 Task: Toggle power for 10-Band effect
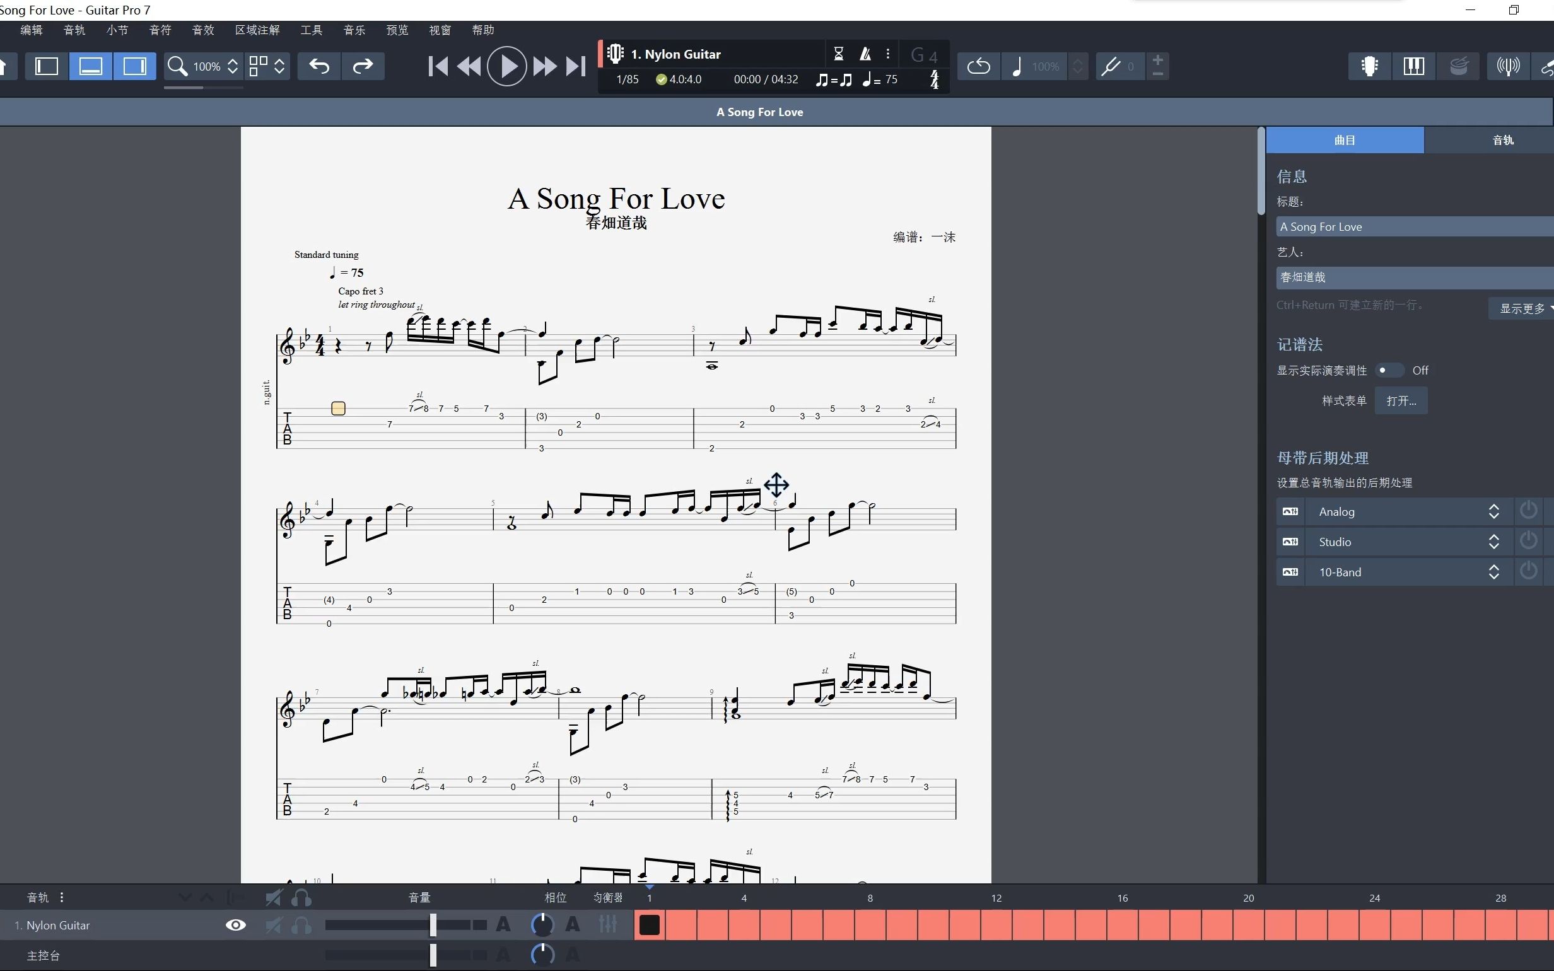coord(1529,571)
